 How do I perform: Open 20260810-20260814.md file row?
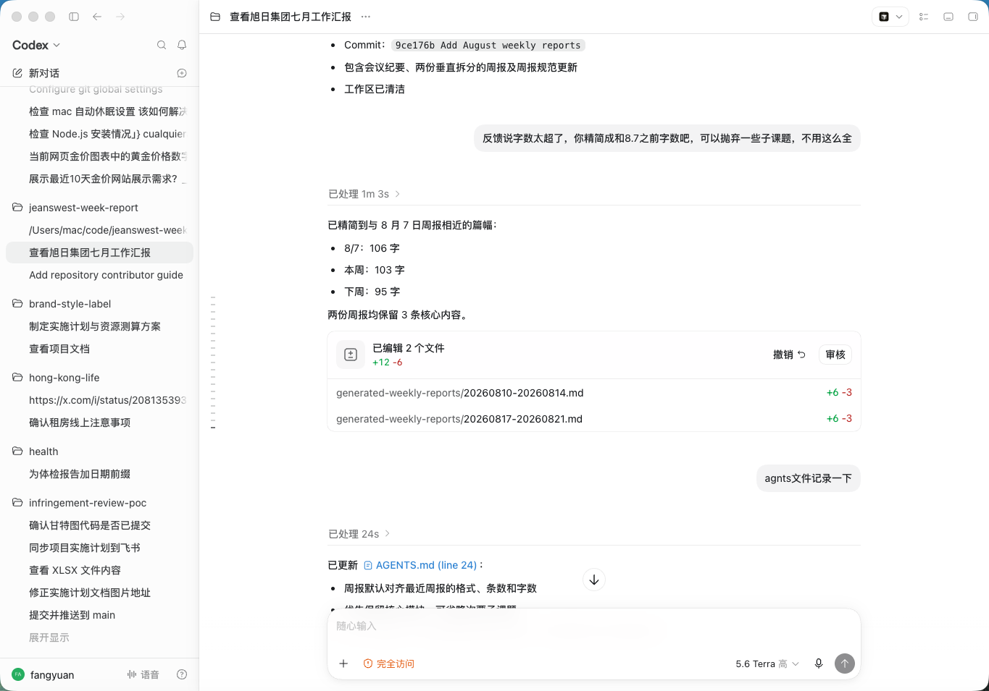(x=594, y=393)
